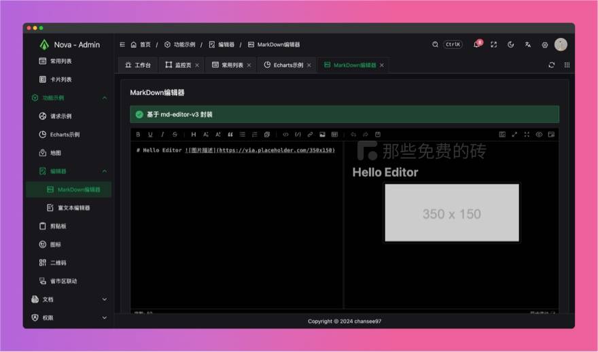Open 常用列表 in the sidebar
The width and height of the screenshot is (598, 352).
click(69, 61)
